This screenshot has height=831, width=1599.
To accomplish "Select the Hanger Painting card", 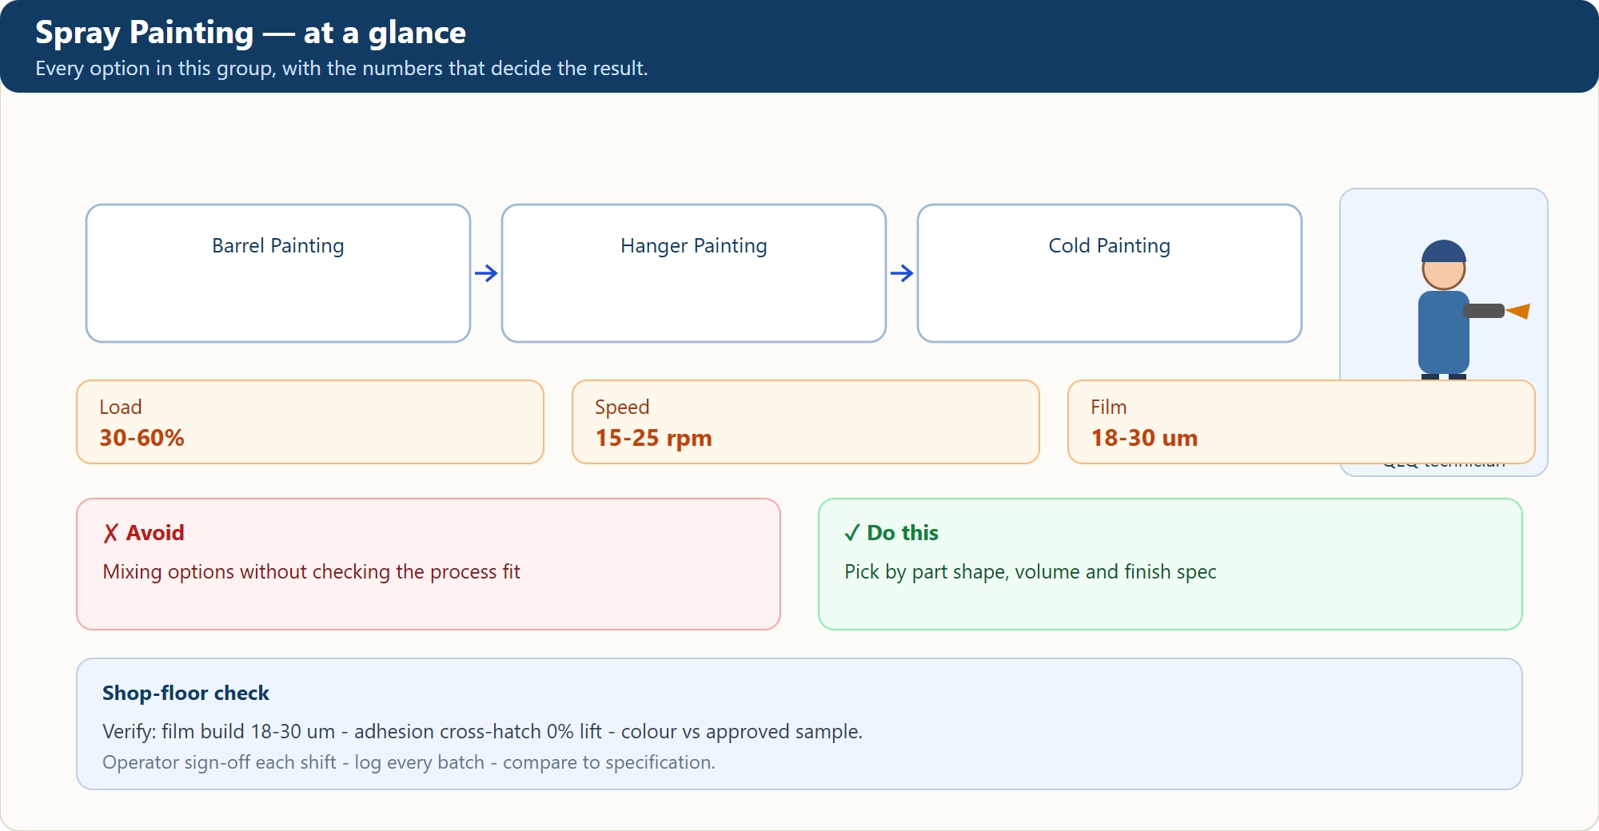I will click(x=694, y=273).
